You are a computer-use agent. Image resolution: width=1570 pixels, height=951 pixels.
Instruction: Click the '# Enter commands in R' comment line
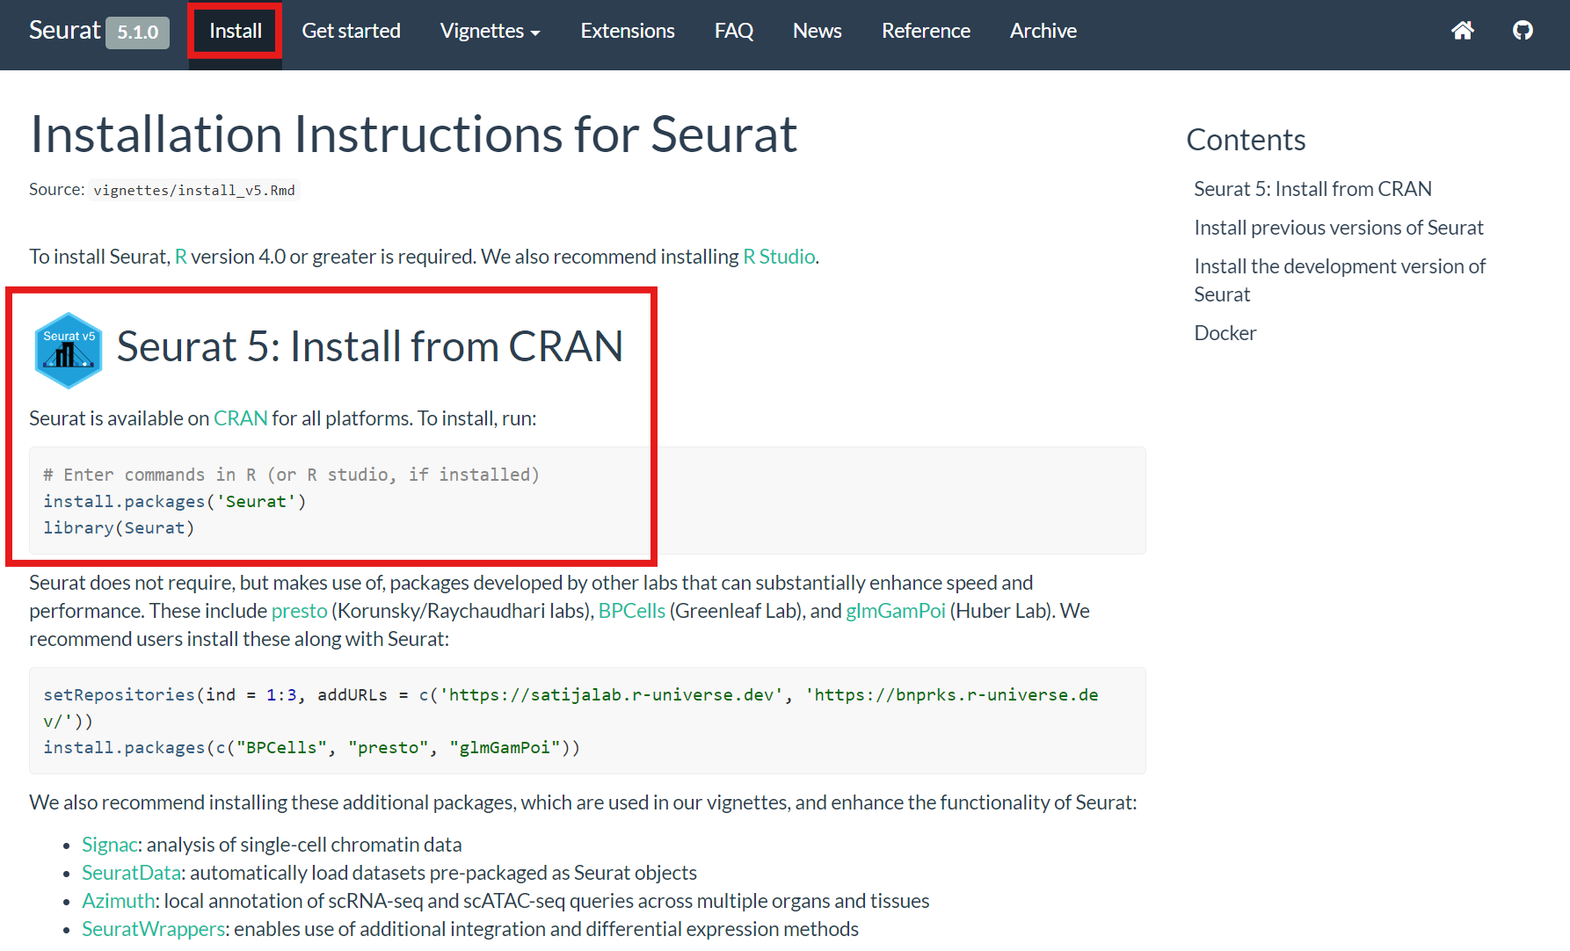pos(291,475)
